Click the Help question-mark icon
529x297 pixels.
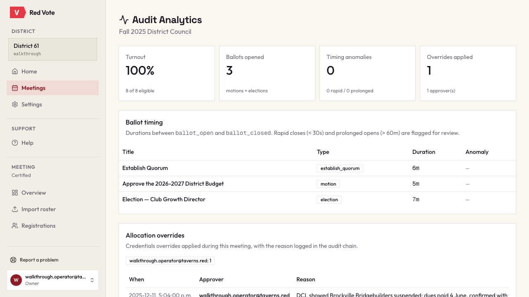[x=15, y=143]
